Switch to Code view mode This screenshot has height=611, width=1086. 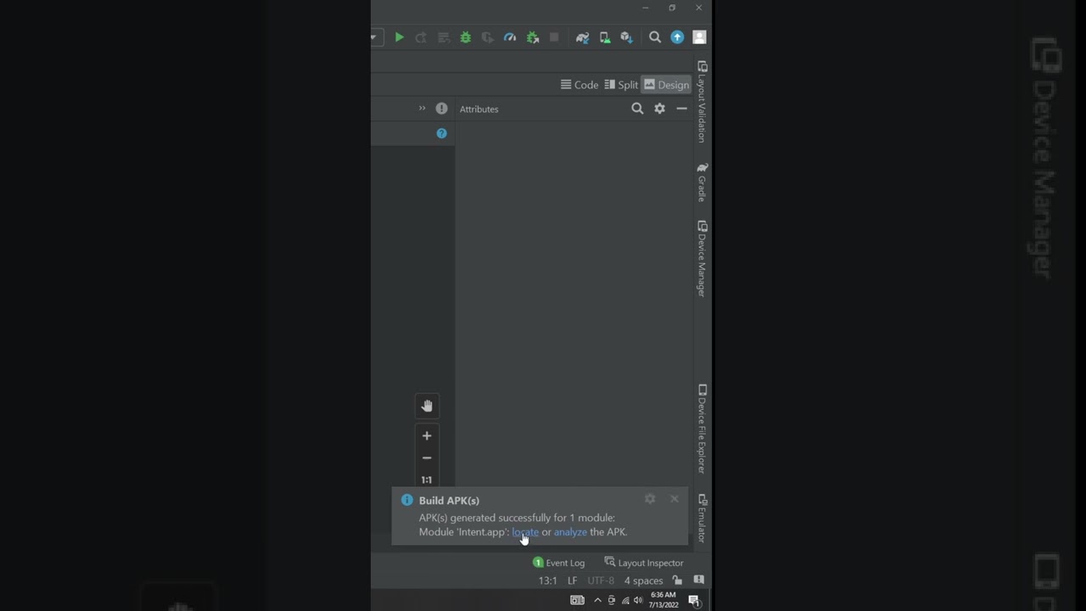click(579, 85)
